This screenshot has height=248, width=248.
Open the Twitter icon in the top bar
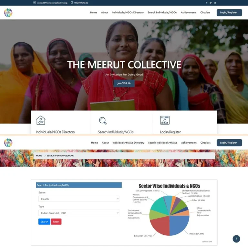tap(211, 3)
